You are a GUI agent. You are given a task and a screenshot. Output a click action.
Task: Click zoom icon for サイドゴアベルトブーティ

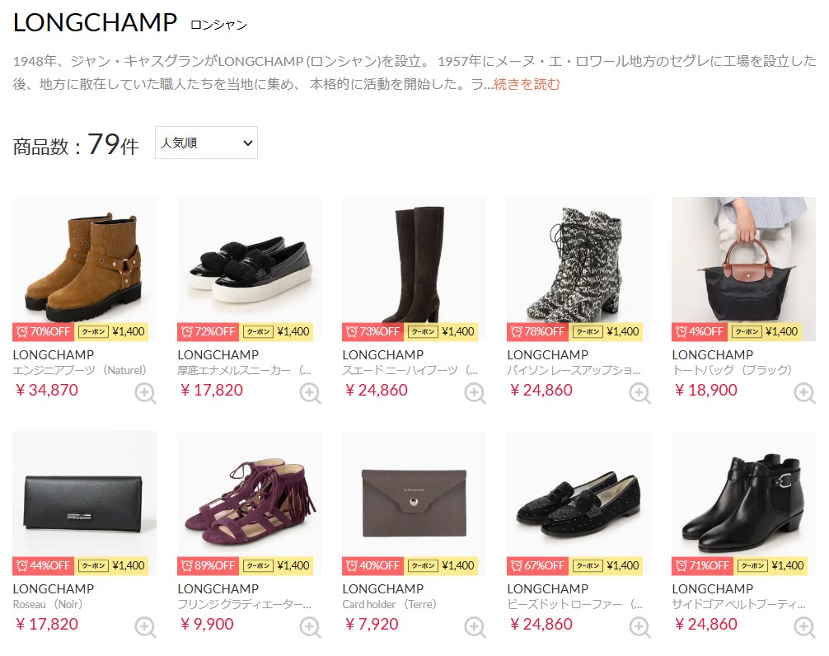pos(804,627)
